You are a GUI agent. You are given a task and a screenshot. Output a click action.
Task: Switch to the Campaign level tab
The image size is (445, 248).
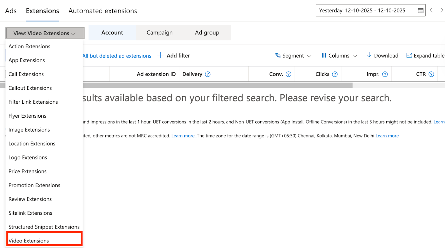click(x=160, y=33)
